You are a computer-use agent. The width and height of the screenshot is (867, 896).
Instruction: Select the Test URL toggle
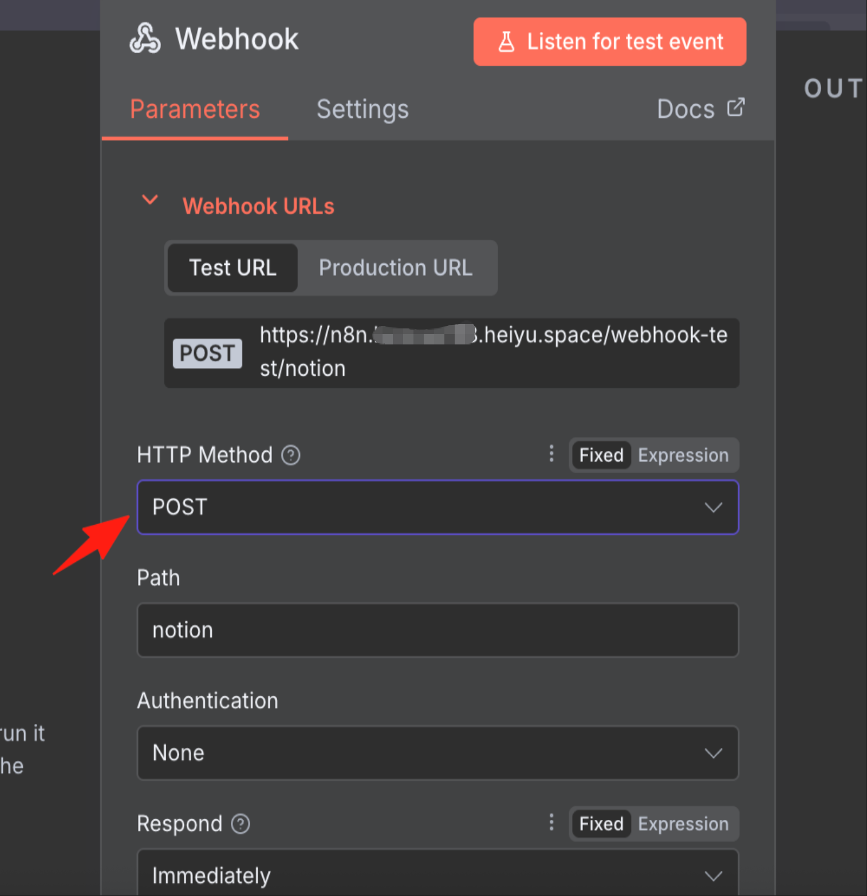pos(232,268)
